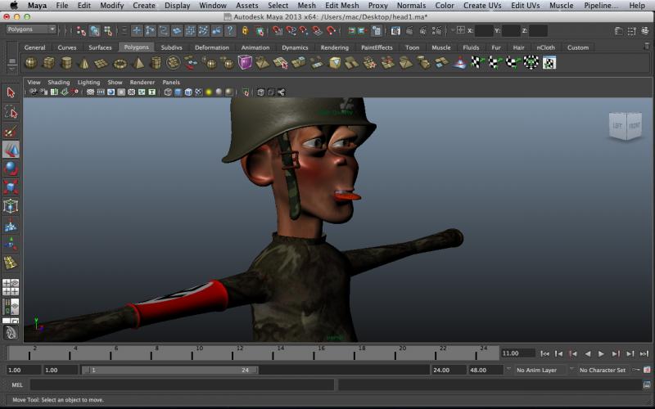
Task: Create a polygon sphere from shelf
Action: (x=30, y=63)
